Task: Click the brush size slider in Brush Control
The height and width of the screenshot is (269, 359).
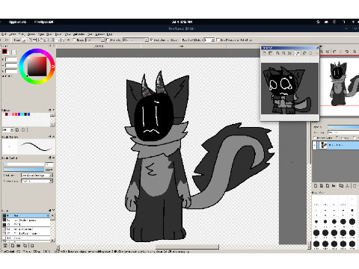Action: tap(24, 164)
